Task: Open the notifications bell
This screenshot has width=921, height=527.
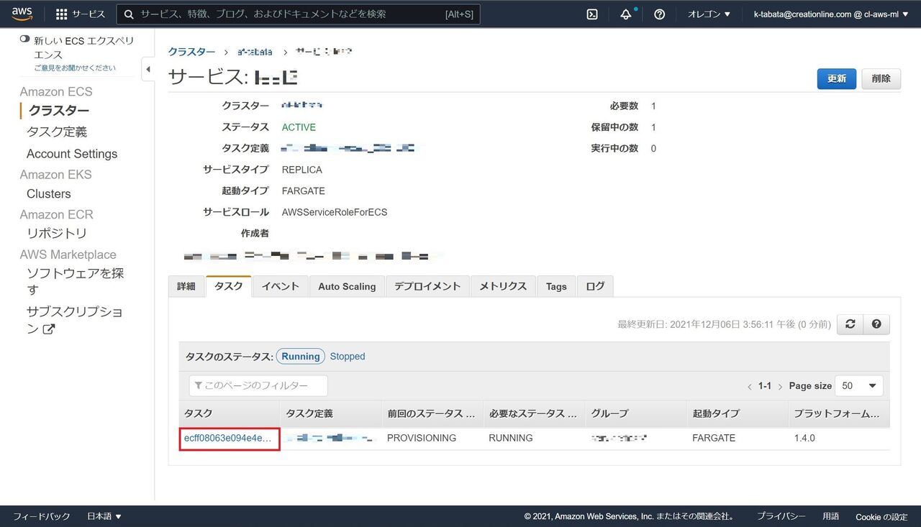Action: pos(626,14)
